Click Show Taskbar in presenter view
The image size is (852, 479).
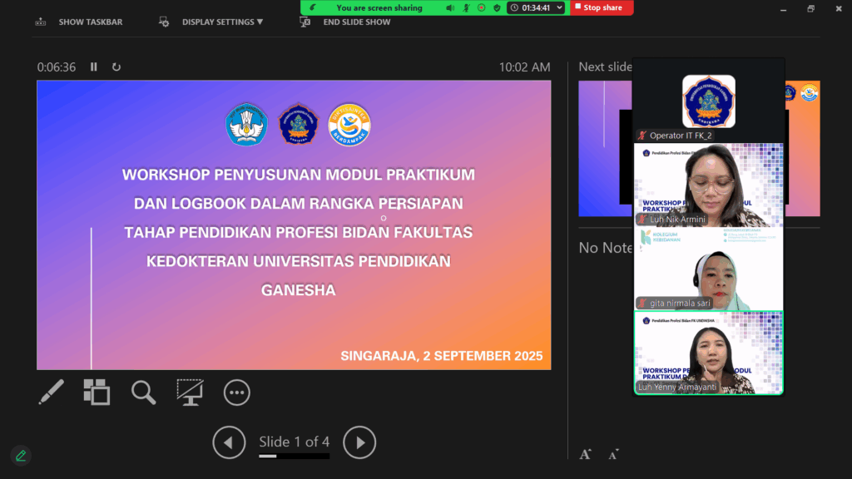(x=90, y=22)
